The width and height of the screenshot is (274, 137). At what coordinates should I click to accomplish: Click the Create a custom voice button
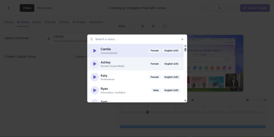pos(80,57)
